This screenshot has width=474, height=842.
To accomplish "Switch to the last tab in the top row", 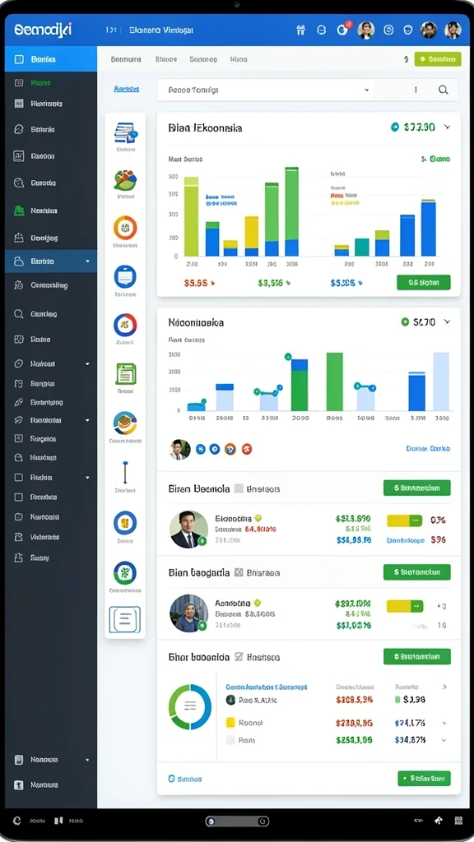I will (x=239, y=59).
